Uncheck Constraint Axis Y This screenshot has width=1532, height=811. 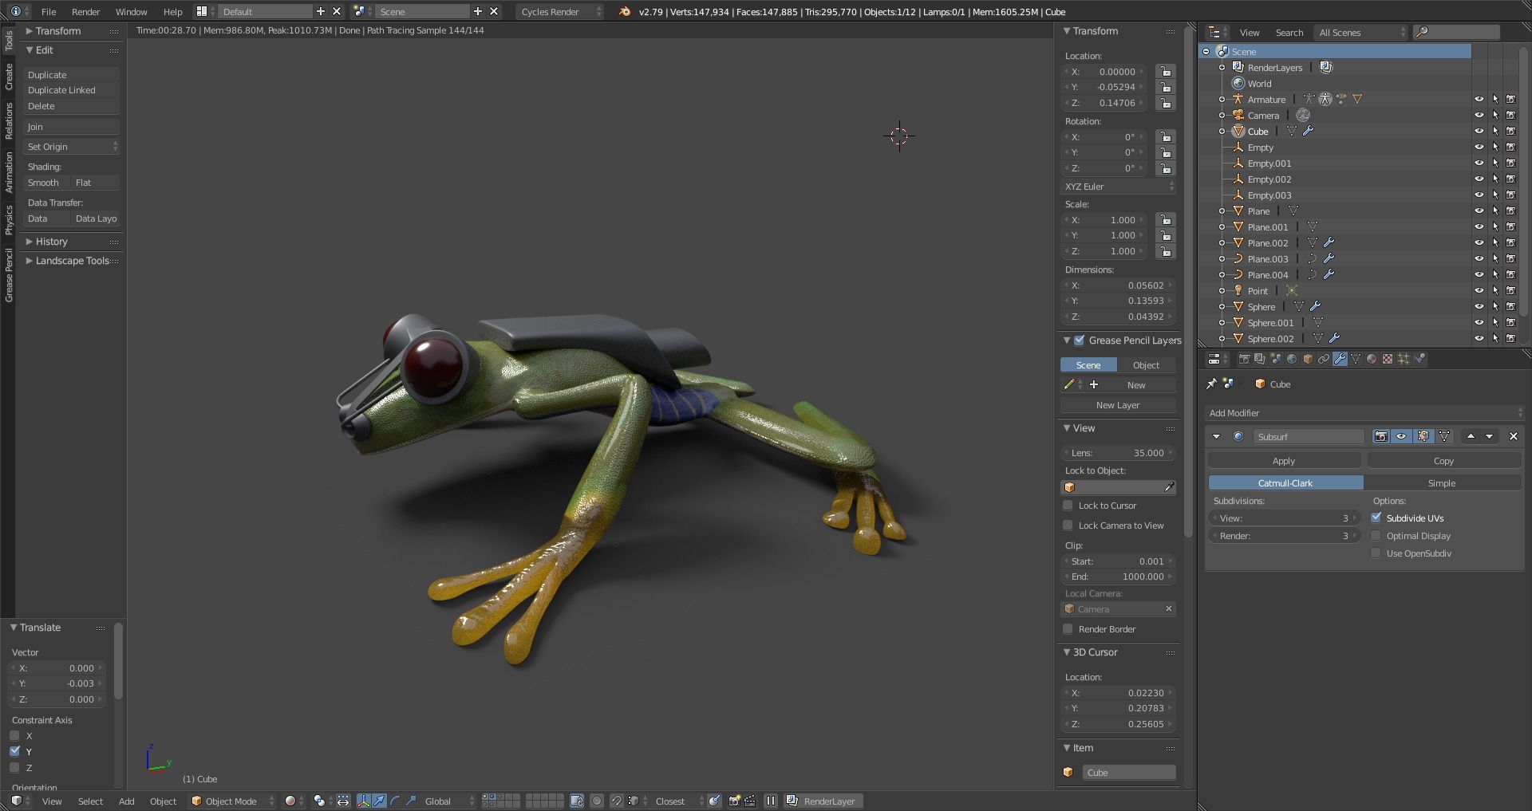15,751
